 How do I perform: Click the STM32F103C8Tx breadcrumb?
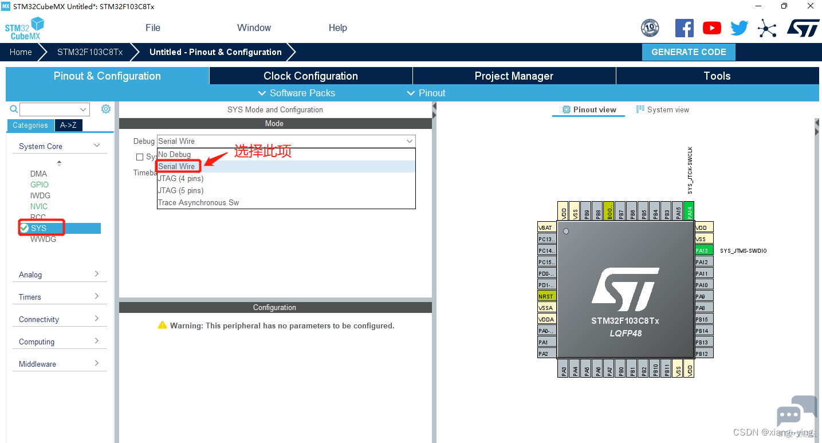[90, 52]
